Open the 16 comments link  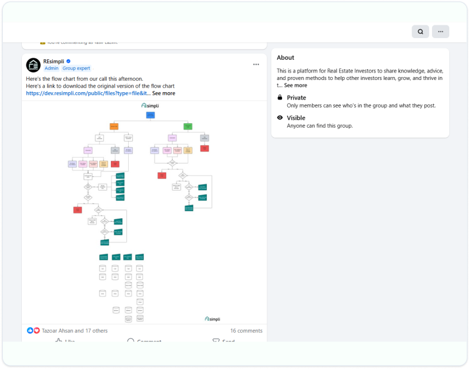tap(246, 331)
